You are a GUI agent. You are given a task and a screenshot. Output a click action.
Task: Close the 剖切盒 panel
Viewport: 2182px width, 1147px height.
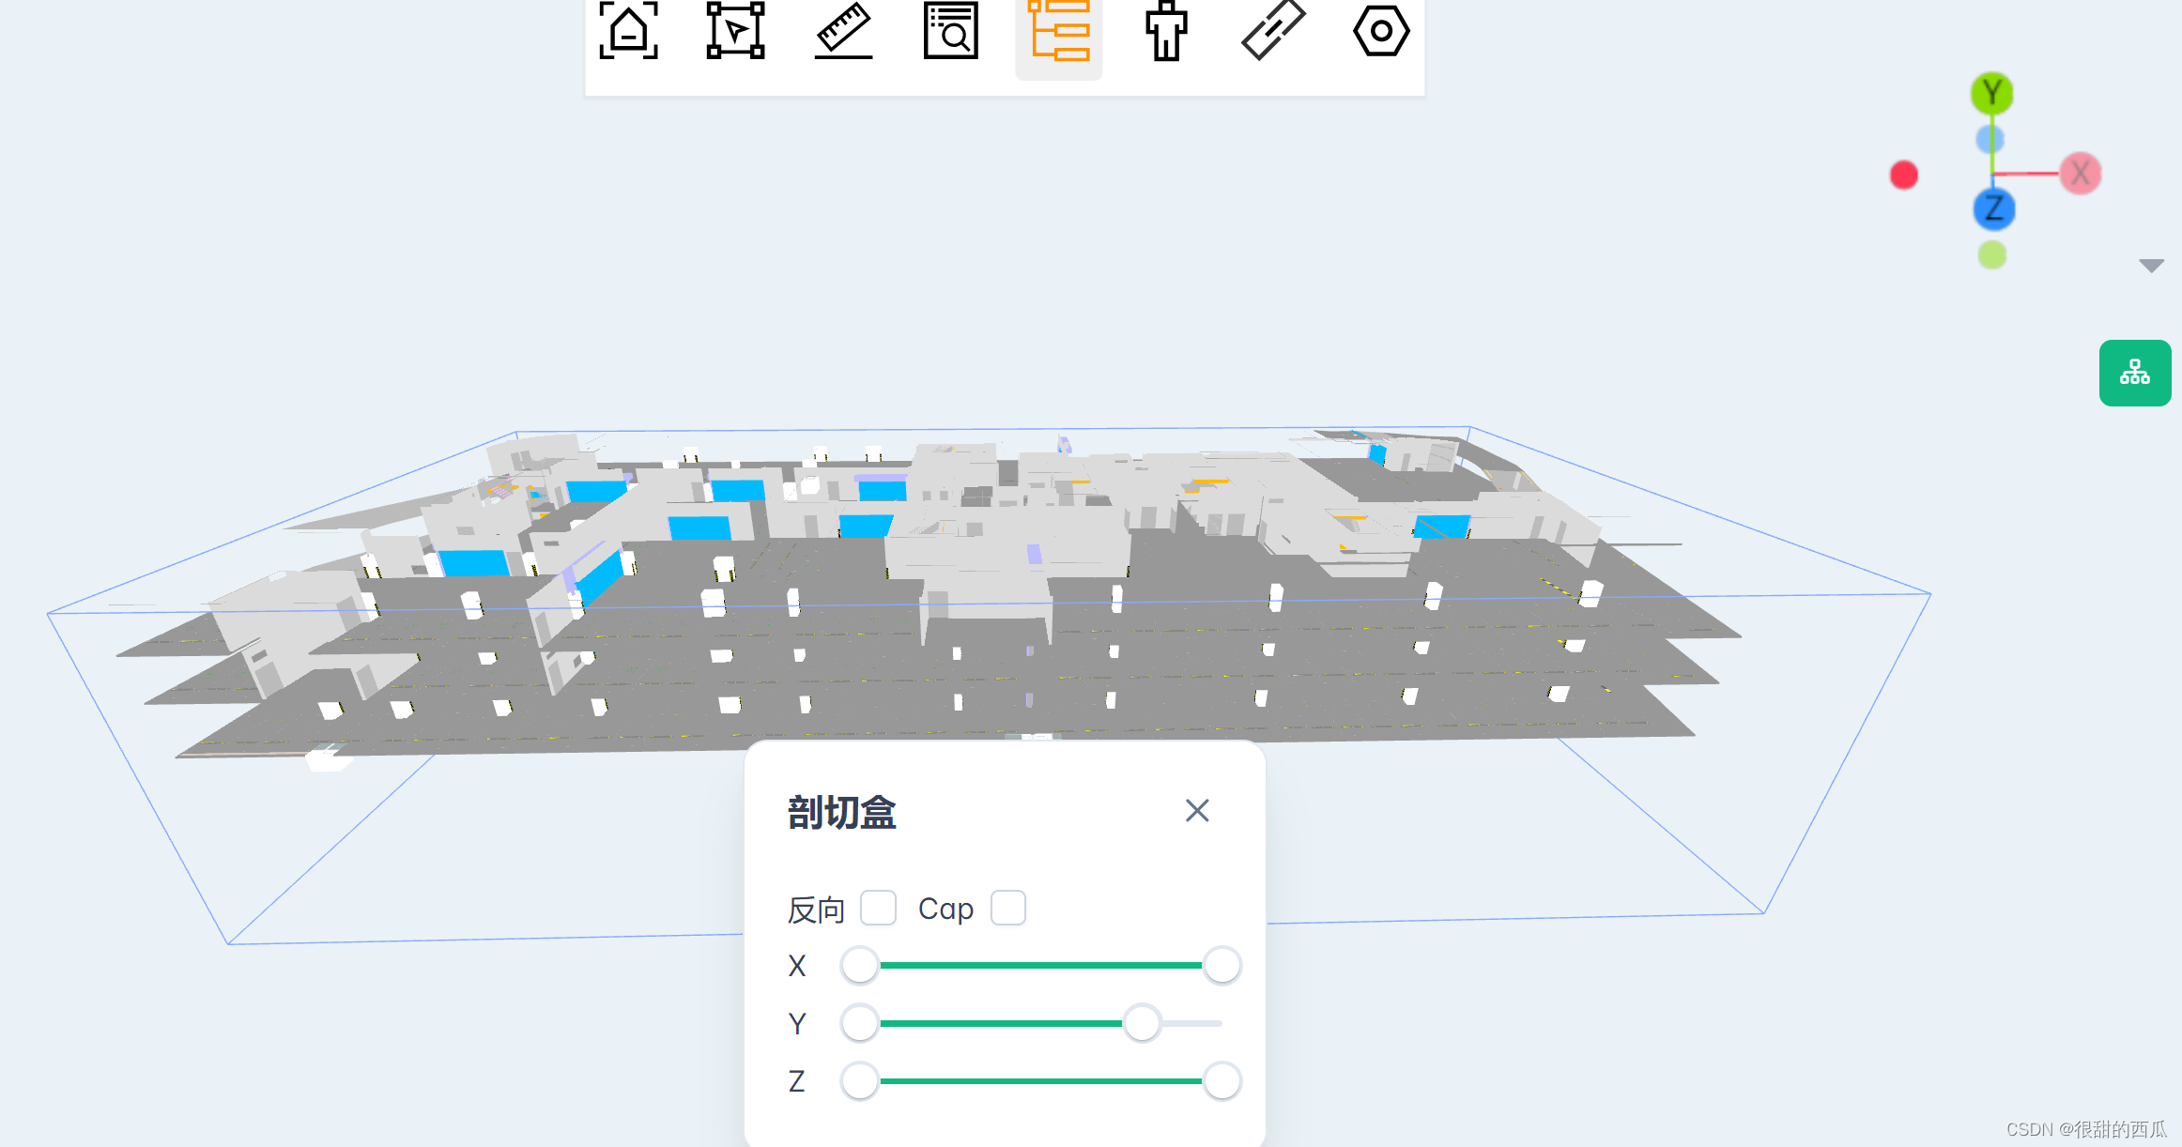coord(1196,810)
